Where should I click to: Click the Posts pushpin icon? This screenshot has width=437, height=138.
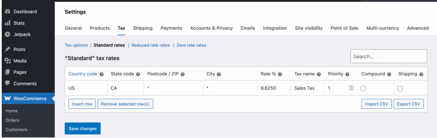pyautogui.click(x=8, y=49)
